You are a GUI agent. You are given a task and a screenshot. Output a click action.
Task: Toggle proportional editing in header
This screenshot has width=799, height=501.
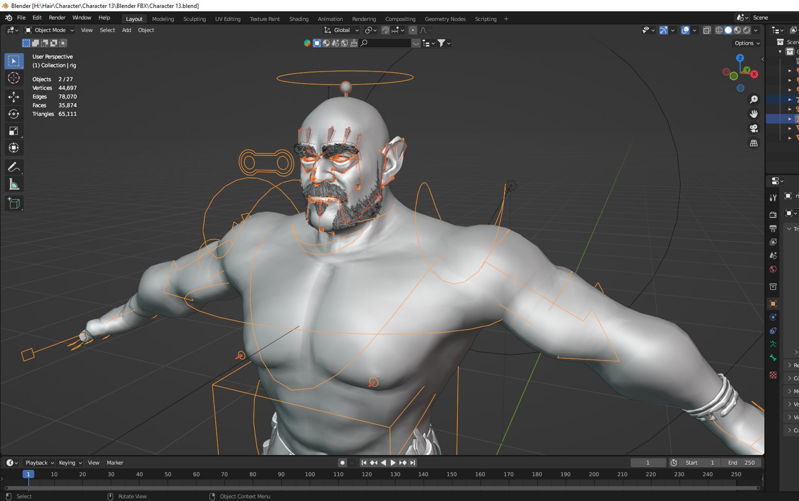click(x=413, y=30)
